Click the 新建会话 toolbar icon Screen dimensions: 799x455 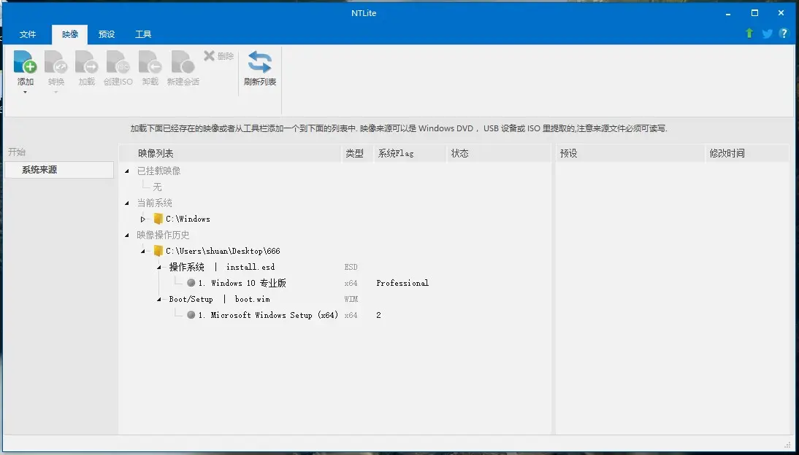coord(183,61)
